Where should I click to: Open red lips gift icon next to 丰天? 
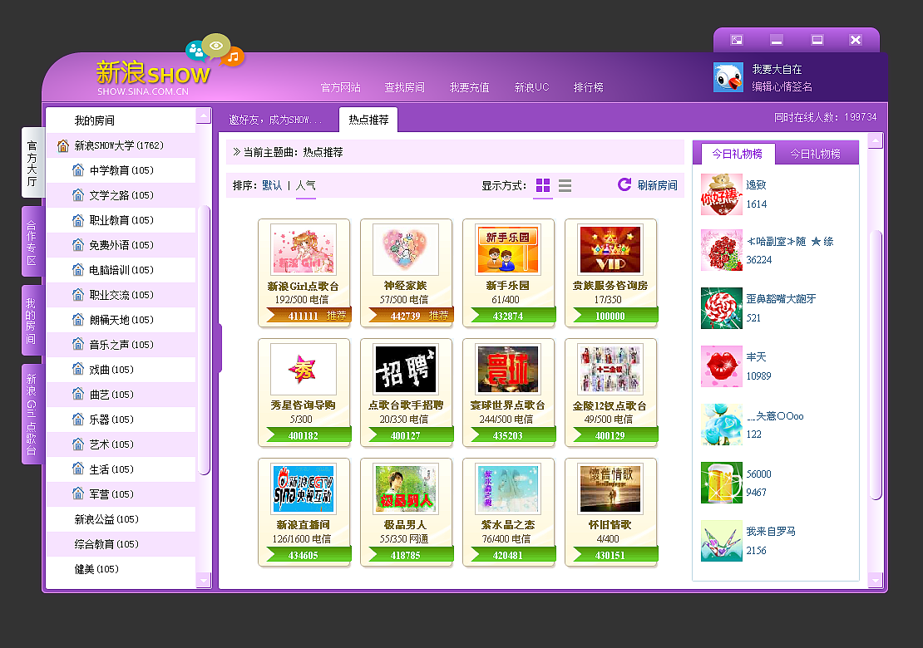[722, 366]
